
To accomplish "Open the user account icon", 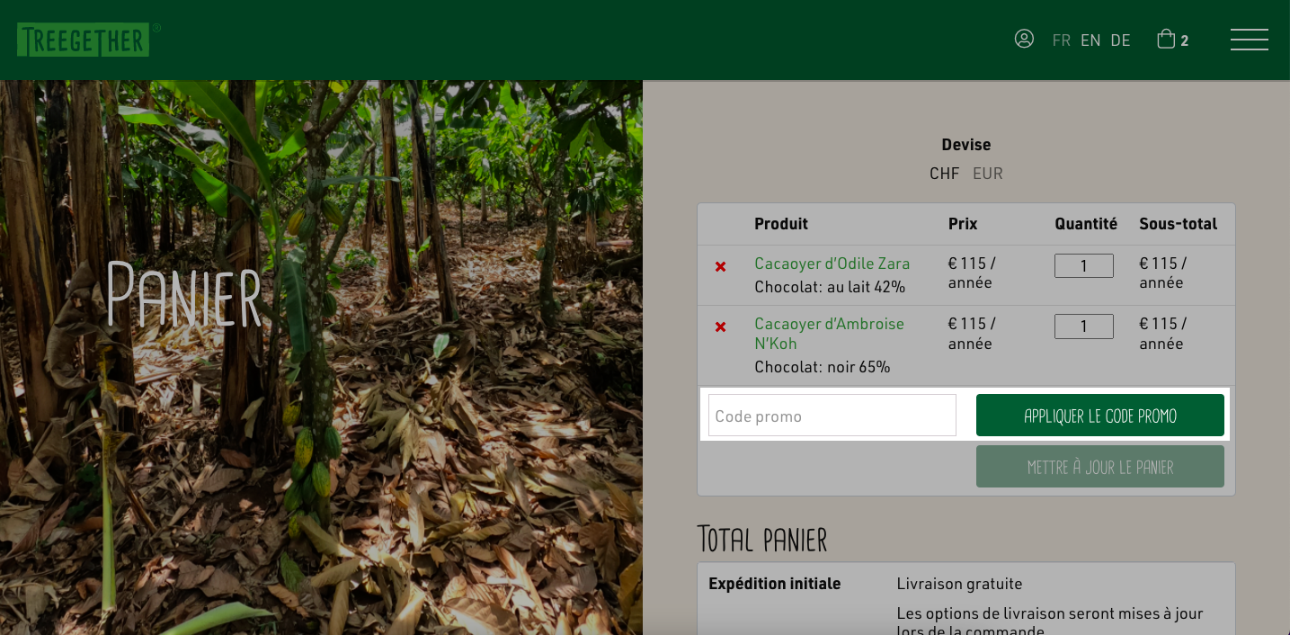I will tap(1024, 39).
